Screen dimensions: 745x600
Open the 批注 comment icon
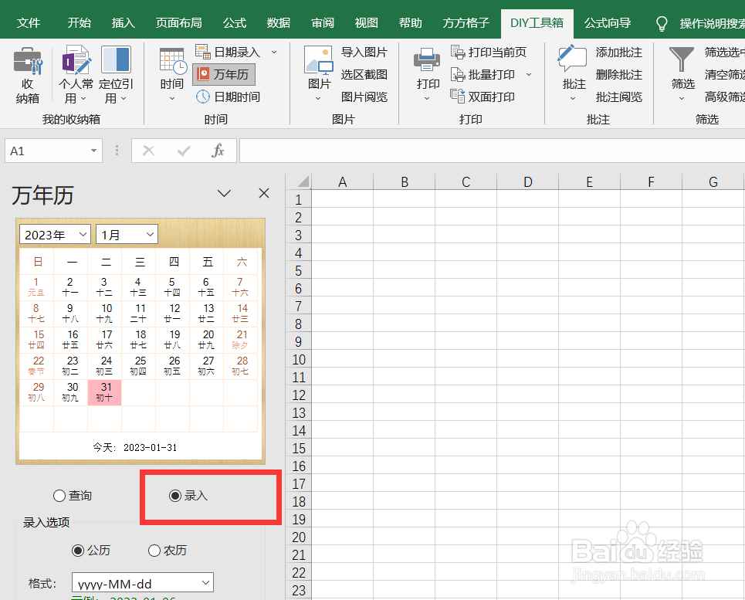click(x=573, y=59)
